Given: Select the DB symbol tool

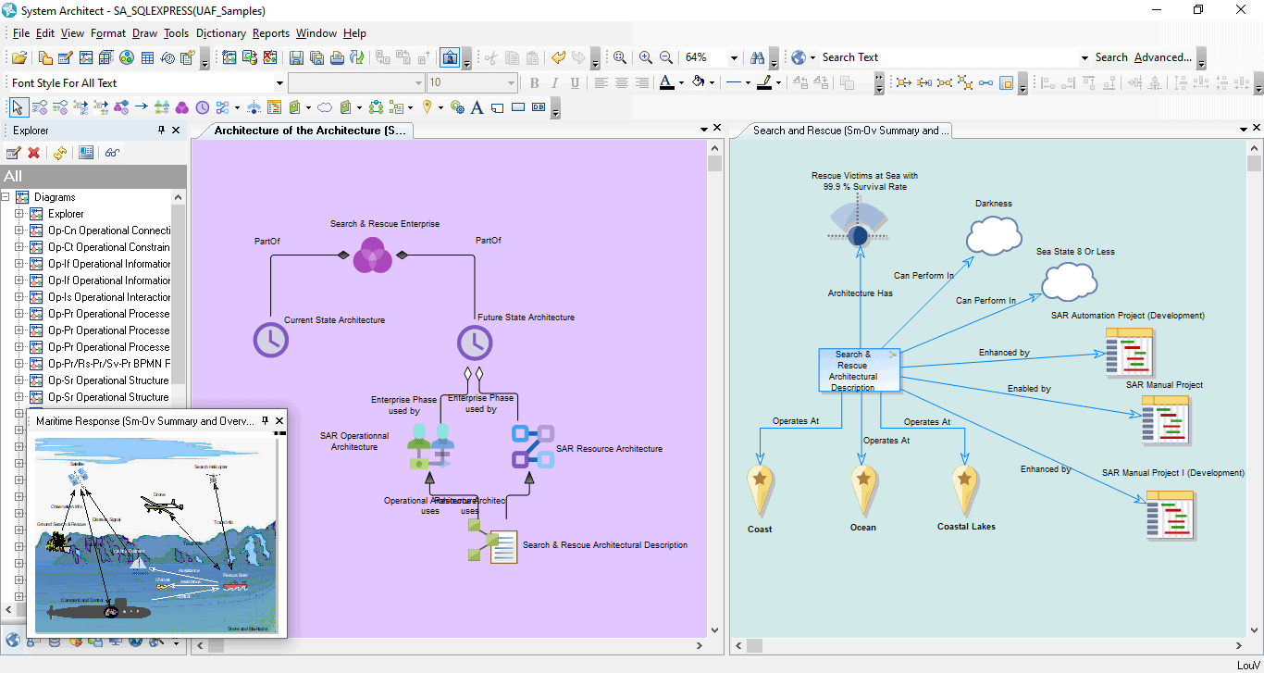Looking at the screenshot, I should (539, 107).
